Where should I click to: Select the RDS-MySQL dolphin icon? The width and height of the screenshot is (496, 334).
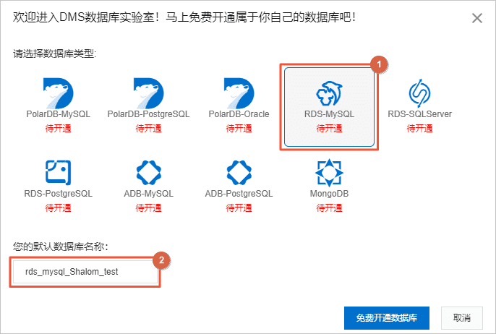tap(329, 93)
